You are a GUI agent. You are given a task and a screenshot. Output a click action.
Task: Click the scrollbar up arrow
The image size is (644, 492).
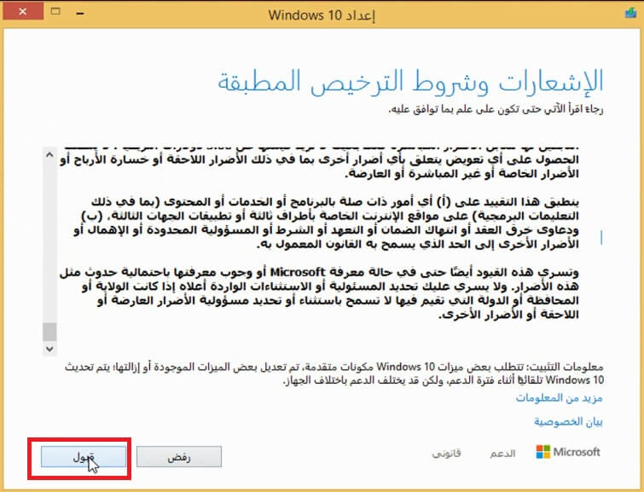[x=49, y=155]
